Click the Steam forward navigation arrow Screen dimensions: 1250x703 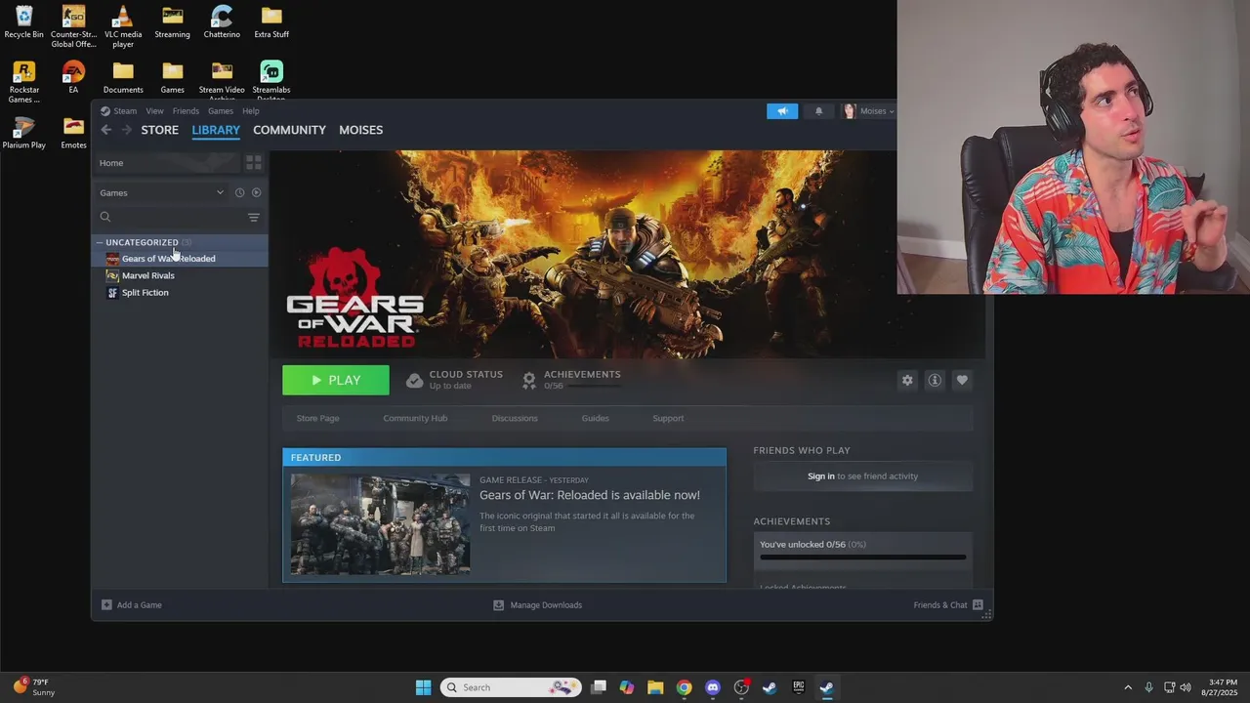(126, 130)
